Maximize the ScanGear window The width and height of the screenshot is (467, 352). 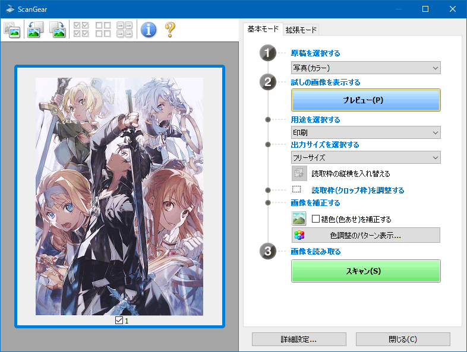425,9
